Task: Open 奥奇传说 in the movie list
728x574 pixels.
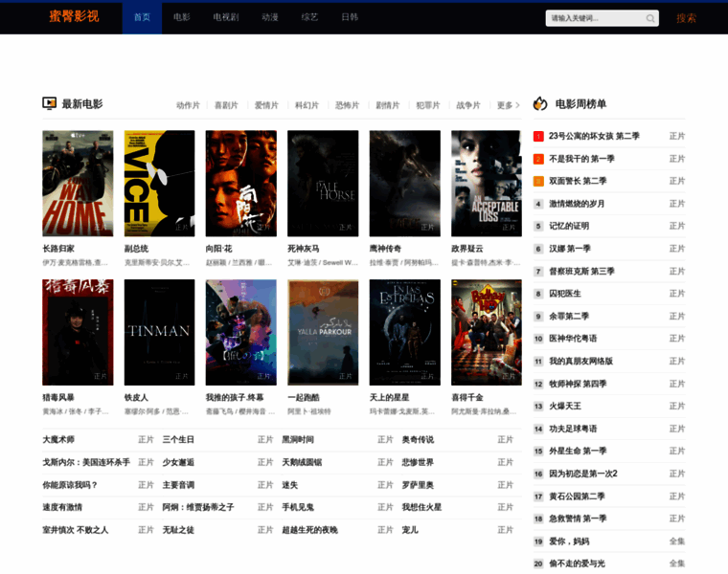Action: pos(418,439)
